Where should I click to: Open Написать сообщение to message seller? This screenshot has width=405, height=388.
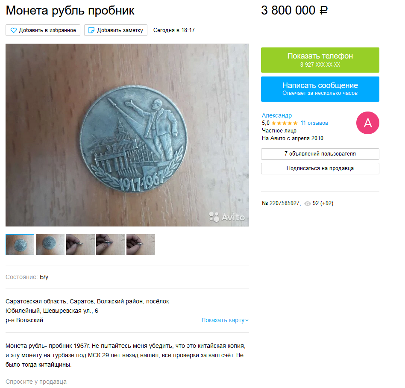click(x=320, y=89)
